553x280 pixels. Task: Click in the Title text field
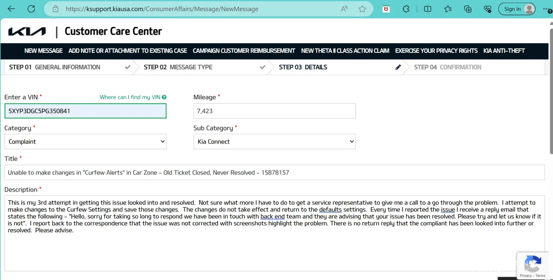tap(274, 173)
